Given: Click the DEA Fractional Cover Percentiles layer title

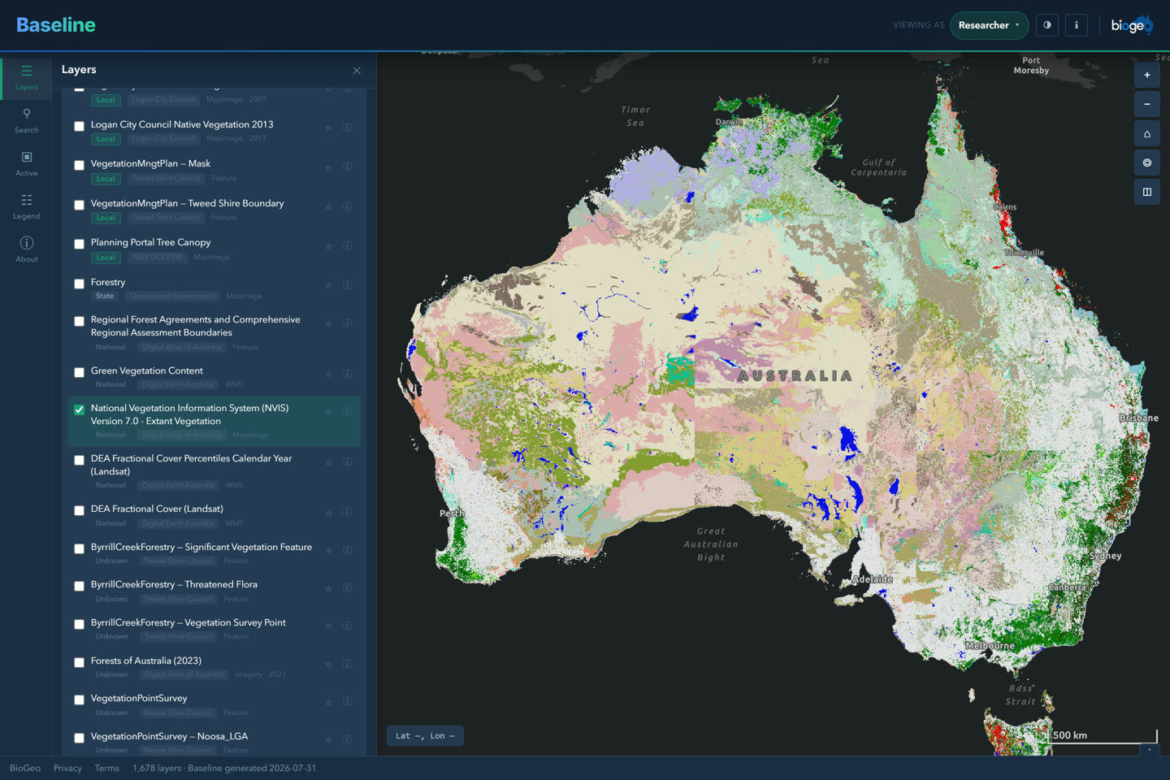Looking at the screenshot, I should pyautogui.click(x=191, y=465).
